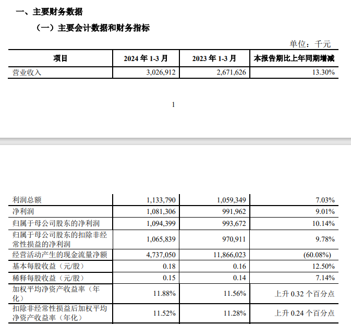Select row label 归属于母公司股东的扣除非经常性损益的净利润
The image size is (351, 324).
[60, 239]
